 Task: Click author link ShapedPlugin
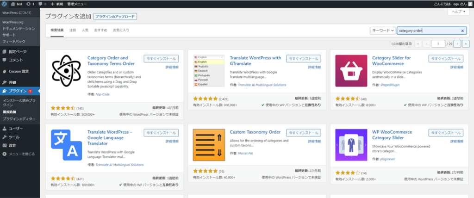coord(390,85)
